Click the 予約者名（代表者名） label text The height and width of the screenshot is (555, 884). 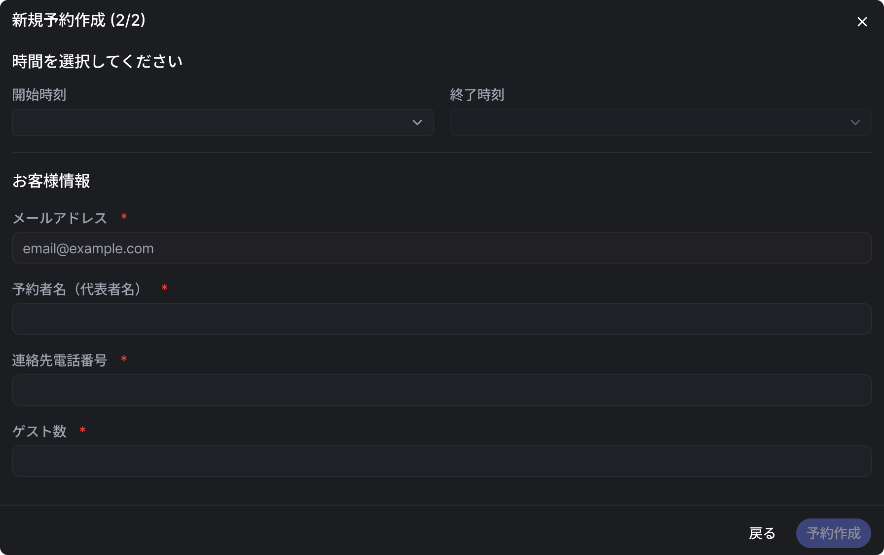(79, 289)
